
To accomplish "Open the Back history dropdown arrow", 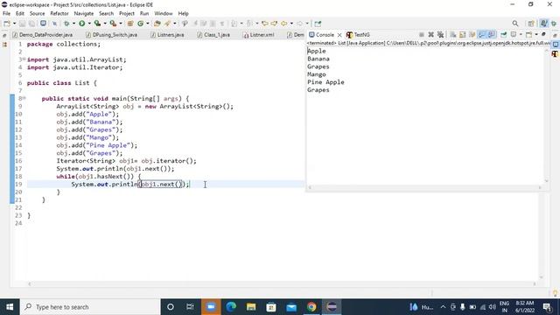I will pyautogui.click(x=291, y=24).
